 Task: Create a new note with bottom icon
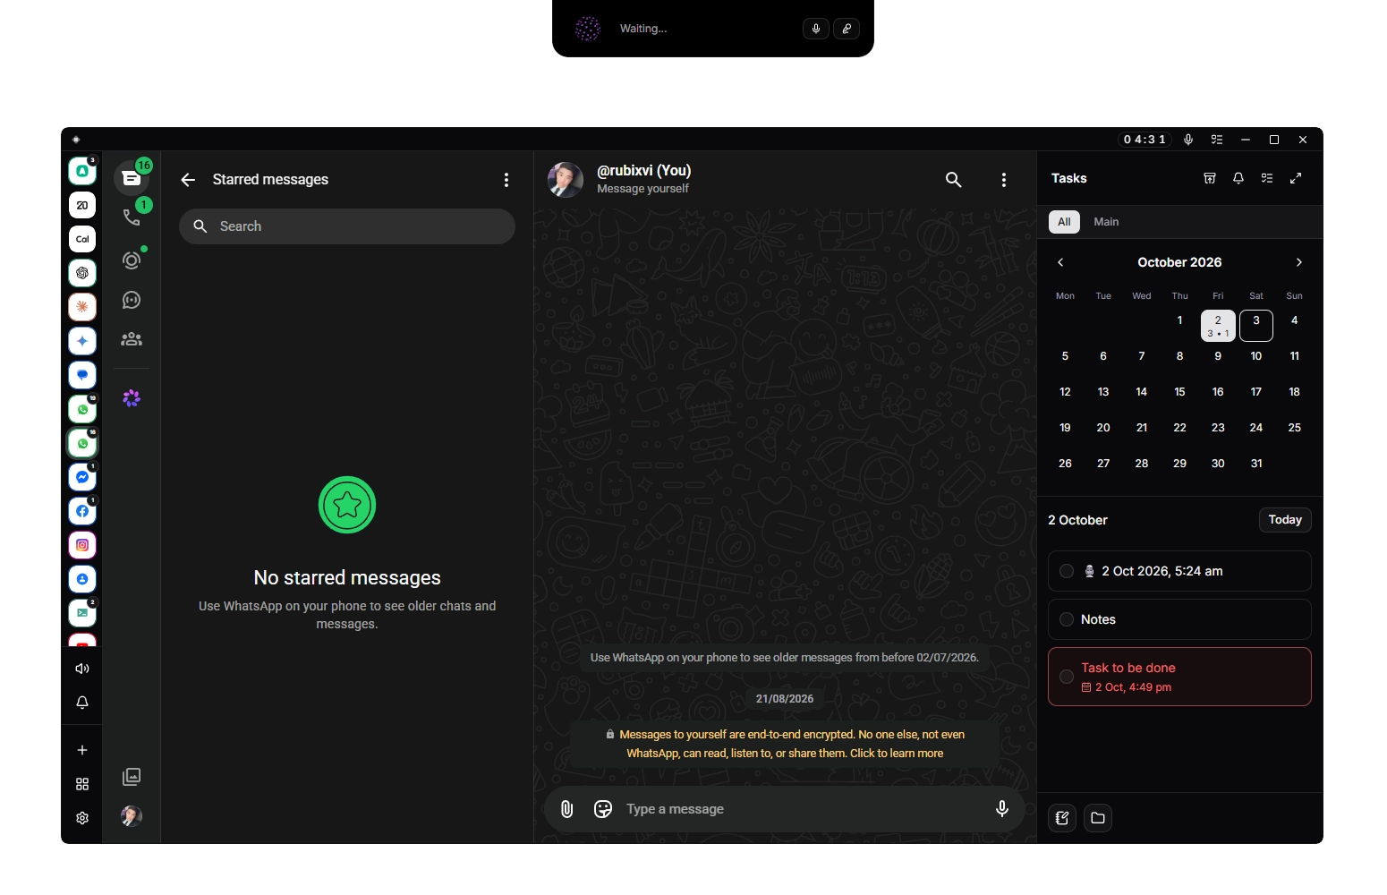point(1062,818)
